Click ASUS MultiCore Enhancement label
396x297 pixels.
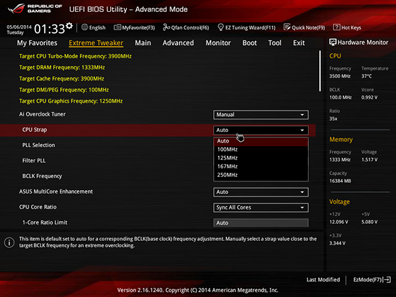tap(56, 191)
